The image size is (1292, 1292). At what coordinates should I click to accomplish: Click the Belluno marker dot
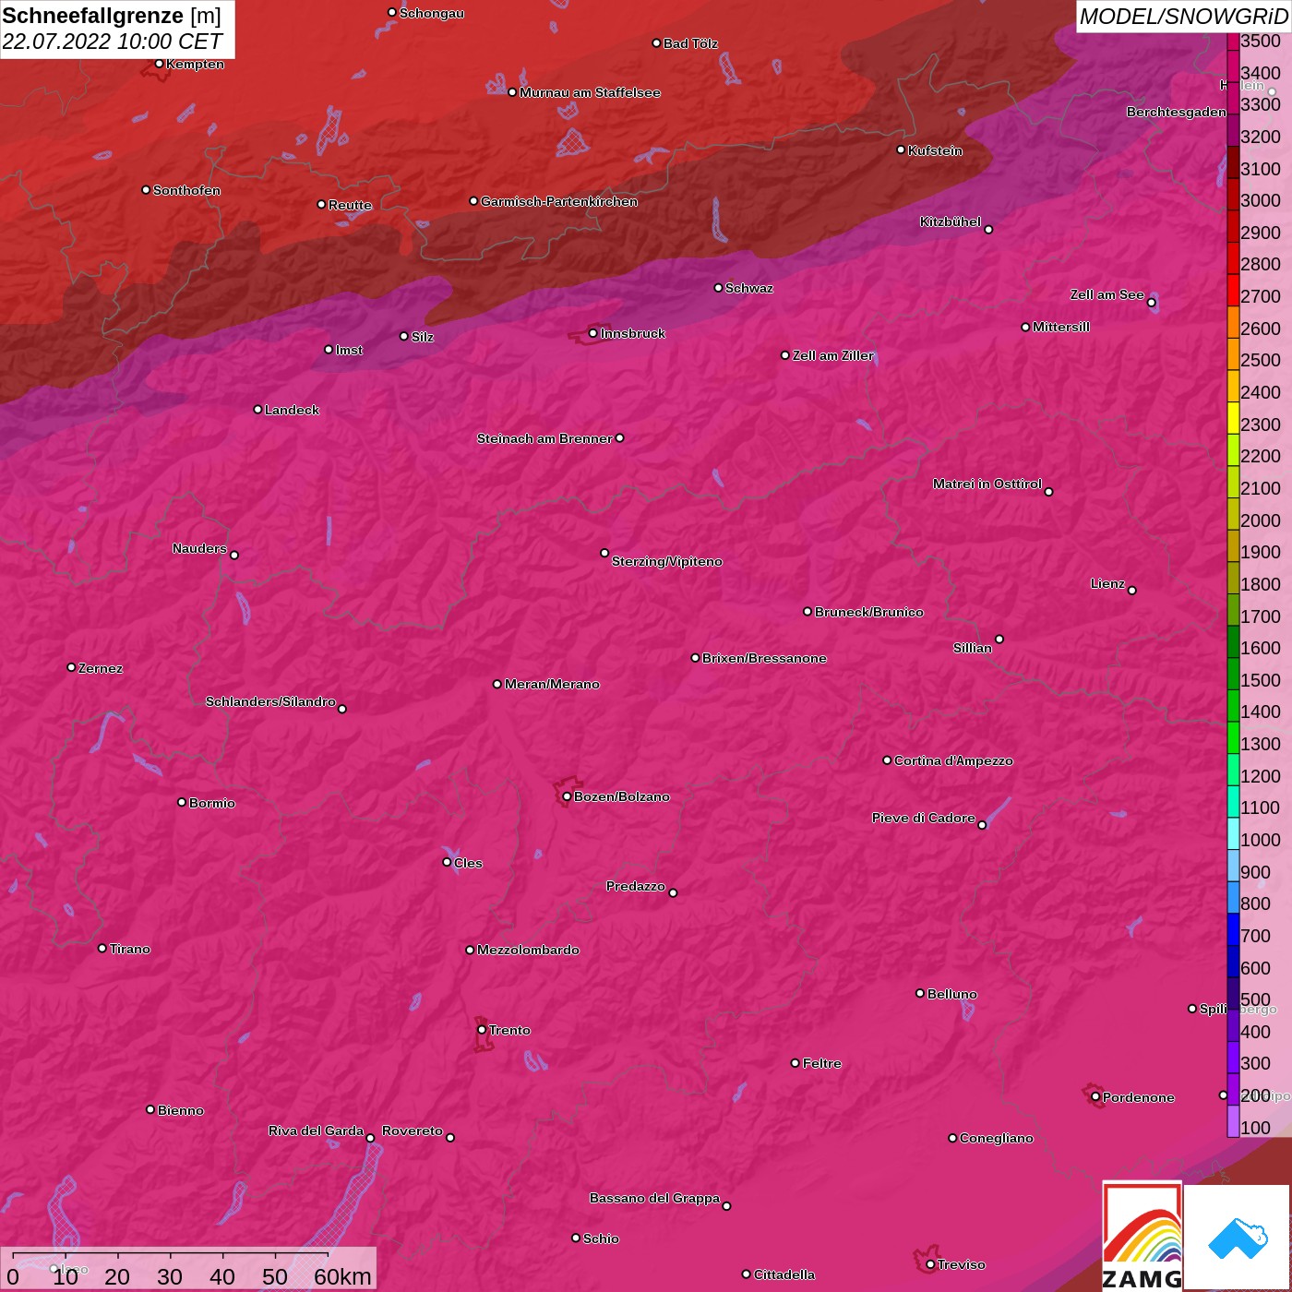click(x=919, y=993)
